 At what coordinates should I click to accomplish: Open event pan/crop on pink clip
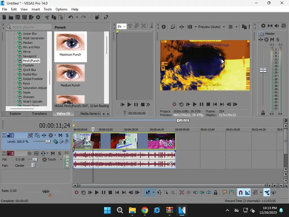click(165, 144)
